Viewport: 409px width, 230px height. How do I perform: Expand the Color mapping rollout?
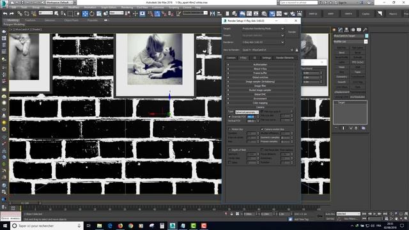coord(260,103)
